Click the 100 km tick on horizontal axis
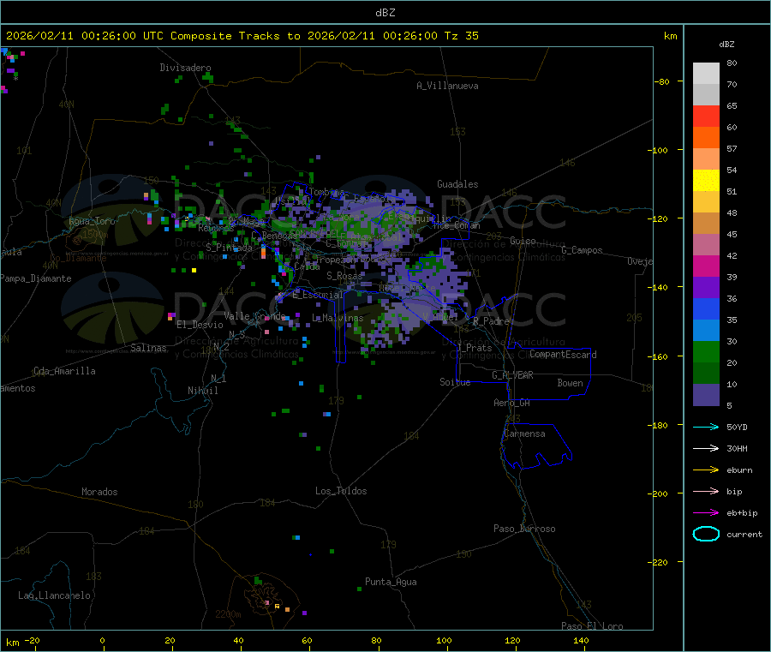 [444, 640]
